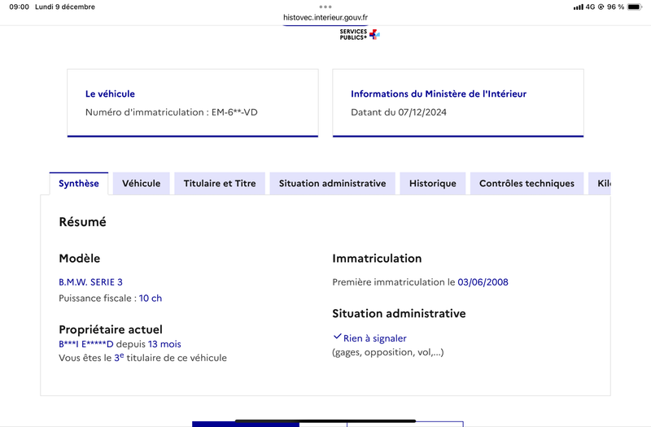Tap the Services Publics+ logo
651x427 pixels.
(360, 34)
